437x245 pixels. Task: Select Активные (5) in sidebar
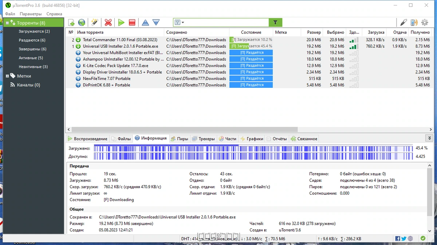point(31,58)
